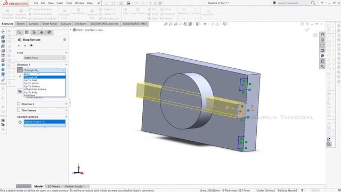Select Up To Next from list
This screenshot has width=341, height=192.
pos(45,80)
